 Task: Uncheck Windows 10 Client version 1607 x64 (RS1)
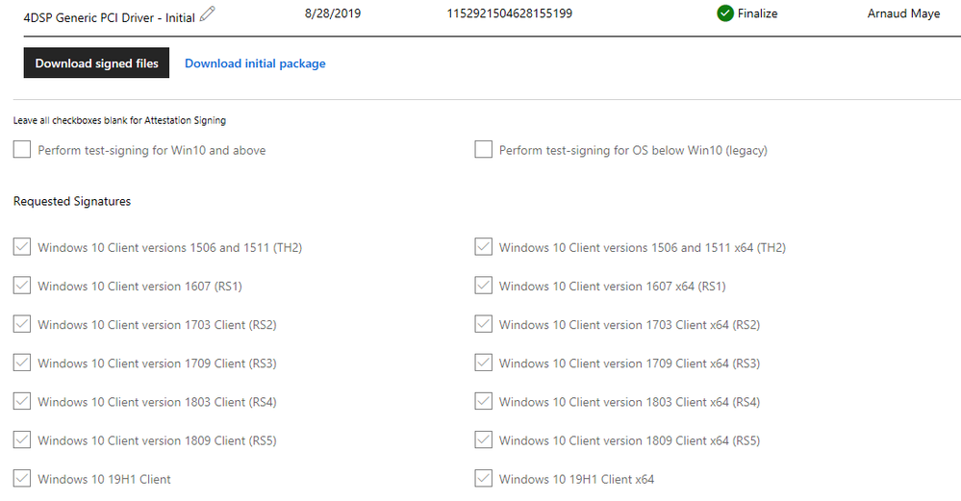point(484,286)
